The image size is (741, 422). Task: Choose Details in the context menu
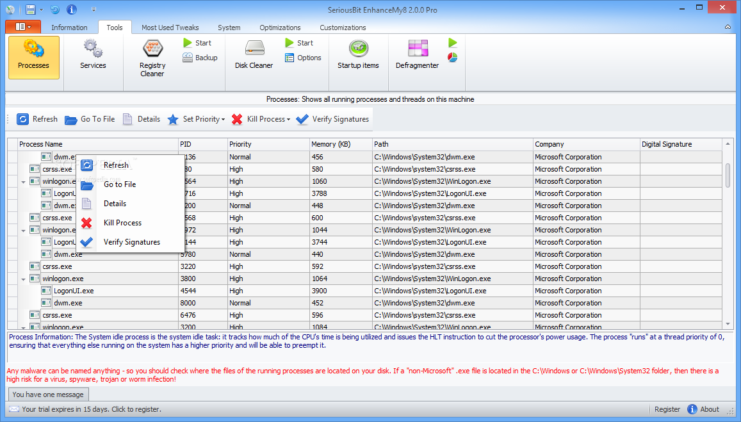point(130,204)
